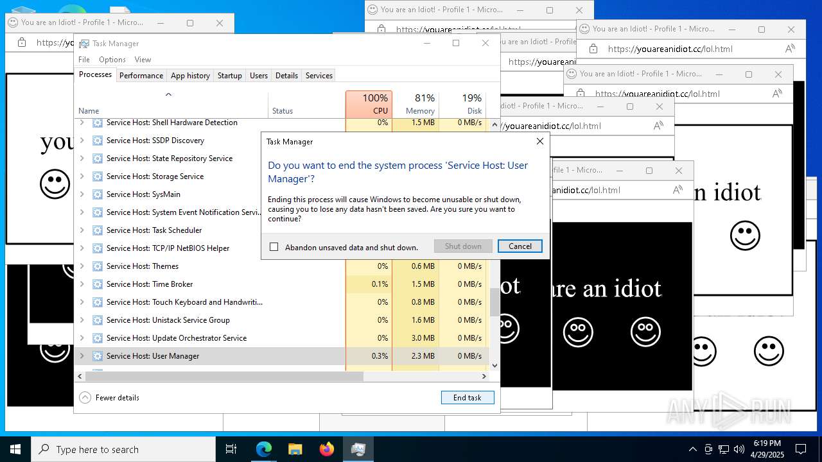
Task: Switch to the Services tab
Action: click(319, 76)
